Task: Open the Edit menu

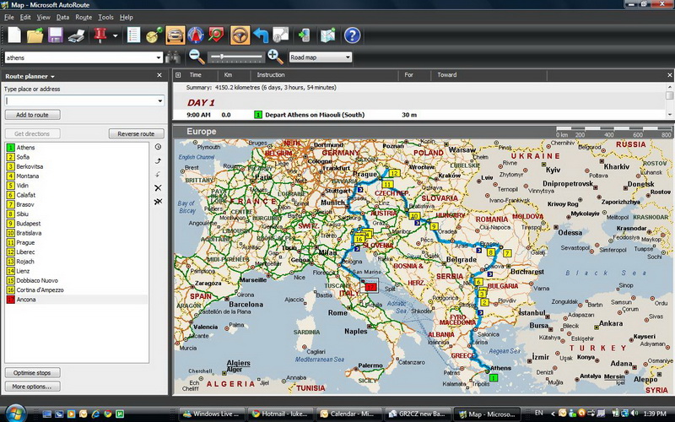Action: pyautogui.click(x=25, y=17)
